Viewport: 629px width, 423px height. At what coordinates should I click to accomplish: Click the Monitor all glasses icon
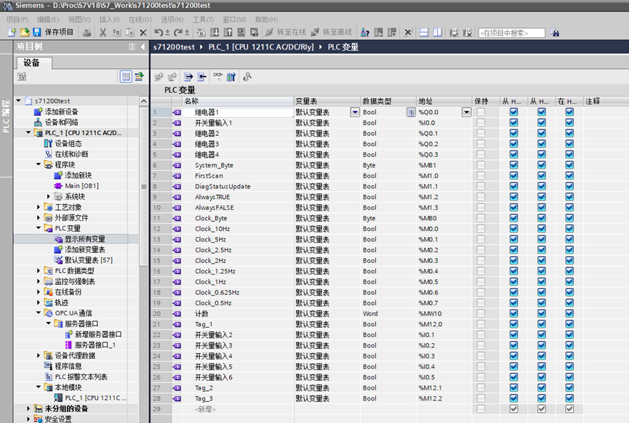218,76
